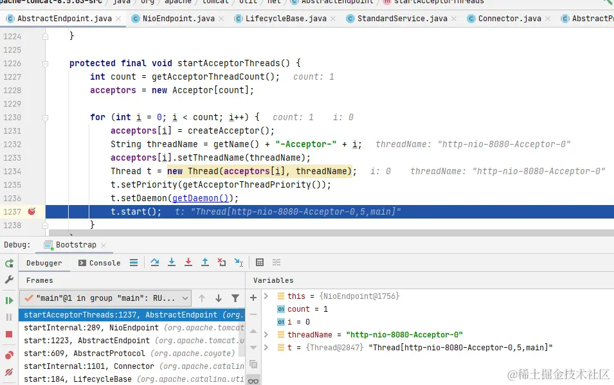Viewport: 614px width, 385px height.
Task: Toggle show watches glasses icon
Action: tap(253, 381)
